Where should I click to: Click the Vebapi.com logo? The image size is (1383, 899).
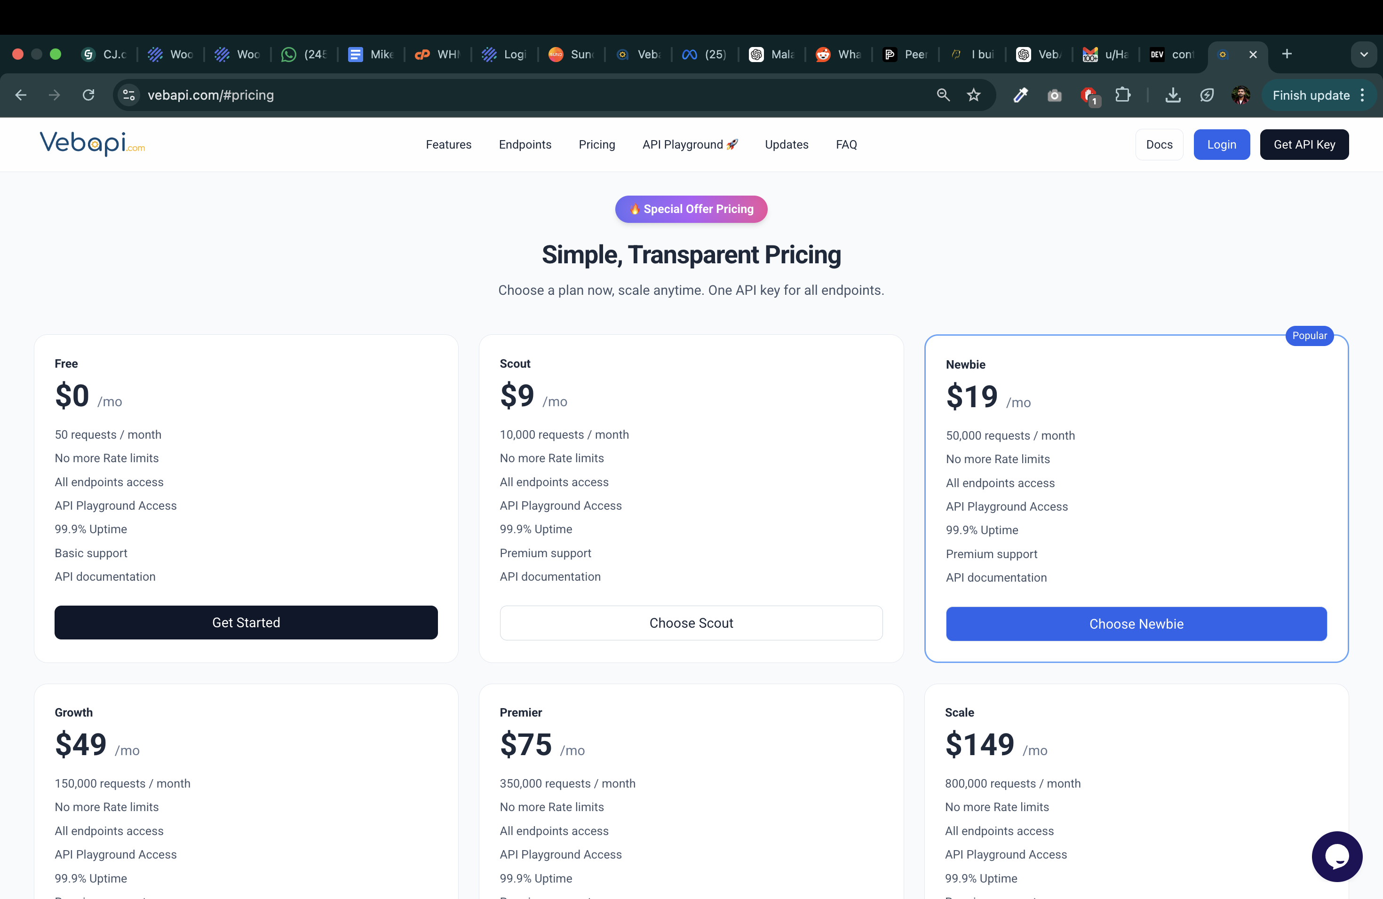click(x=92, y=143)
